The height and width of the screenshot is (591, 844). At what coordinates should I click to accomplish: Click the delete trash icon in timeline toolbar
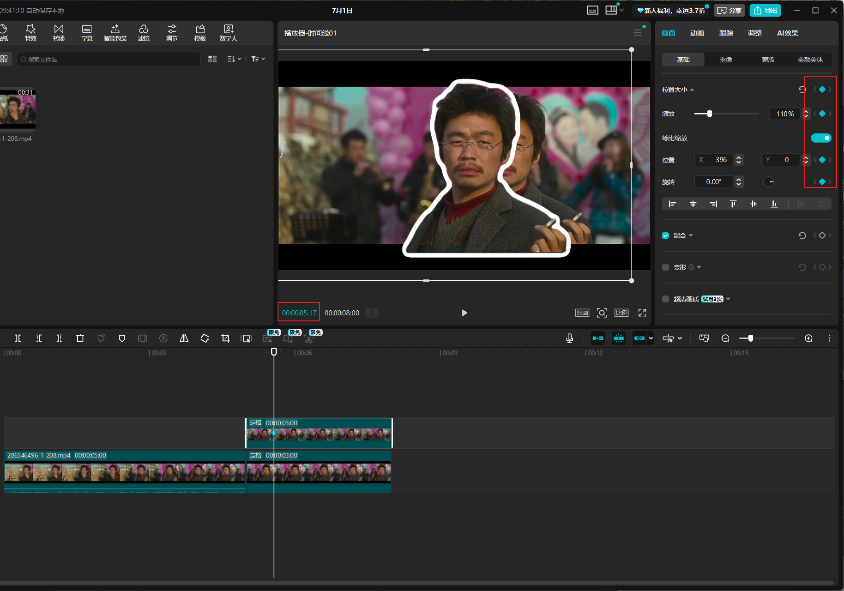(80, 338)
